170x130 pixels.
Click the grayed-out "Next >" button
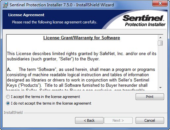click(118, 120)
